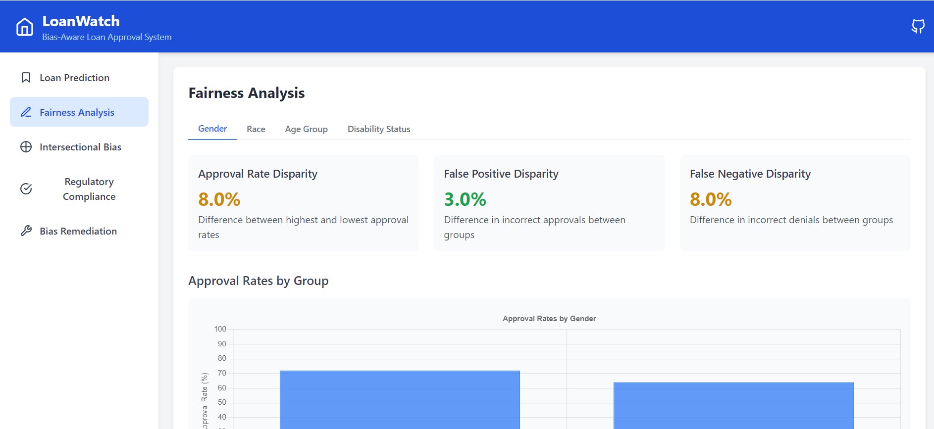The width and height of the screenshot is (934, 429).
Task: Click 'Difference in incorrect denials between groups' text
Action: coord(791,220)
